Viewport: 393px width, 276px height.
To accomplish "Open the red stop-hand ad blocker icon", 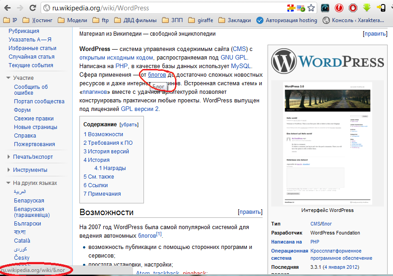I will (x=353, y=8).
